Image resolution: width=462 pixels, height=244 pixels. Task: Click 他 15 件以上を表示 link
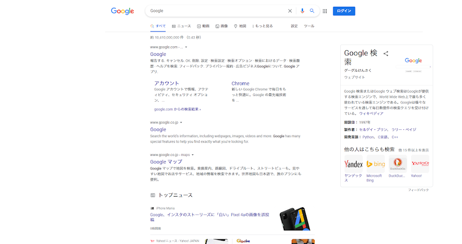413,150
